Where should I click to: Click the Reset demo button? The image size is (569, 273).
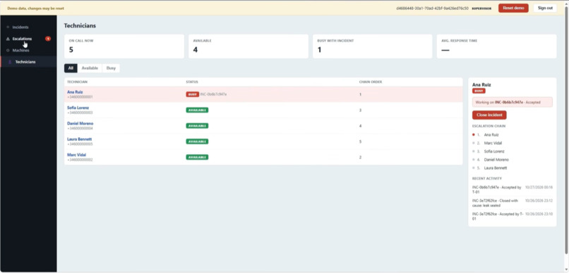[513, 8]
